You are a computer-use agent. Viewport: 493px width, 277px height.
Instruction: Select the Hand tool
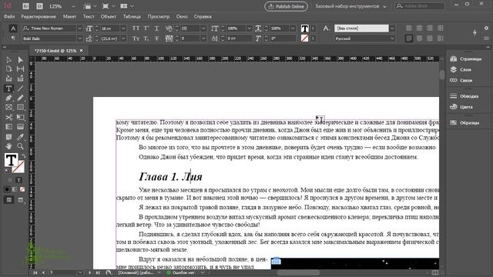[8, 146]
